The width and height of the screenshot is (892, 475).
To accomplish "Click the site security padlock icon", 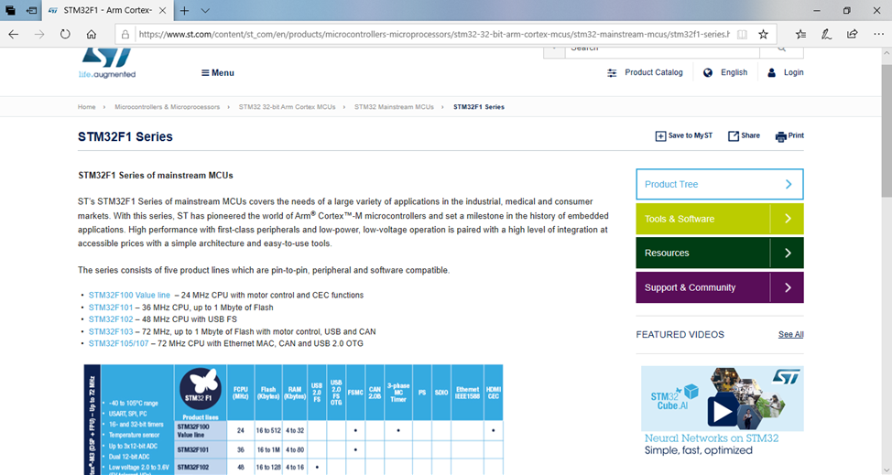I will (125, 34).
